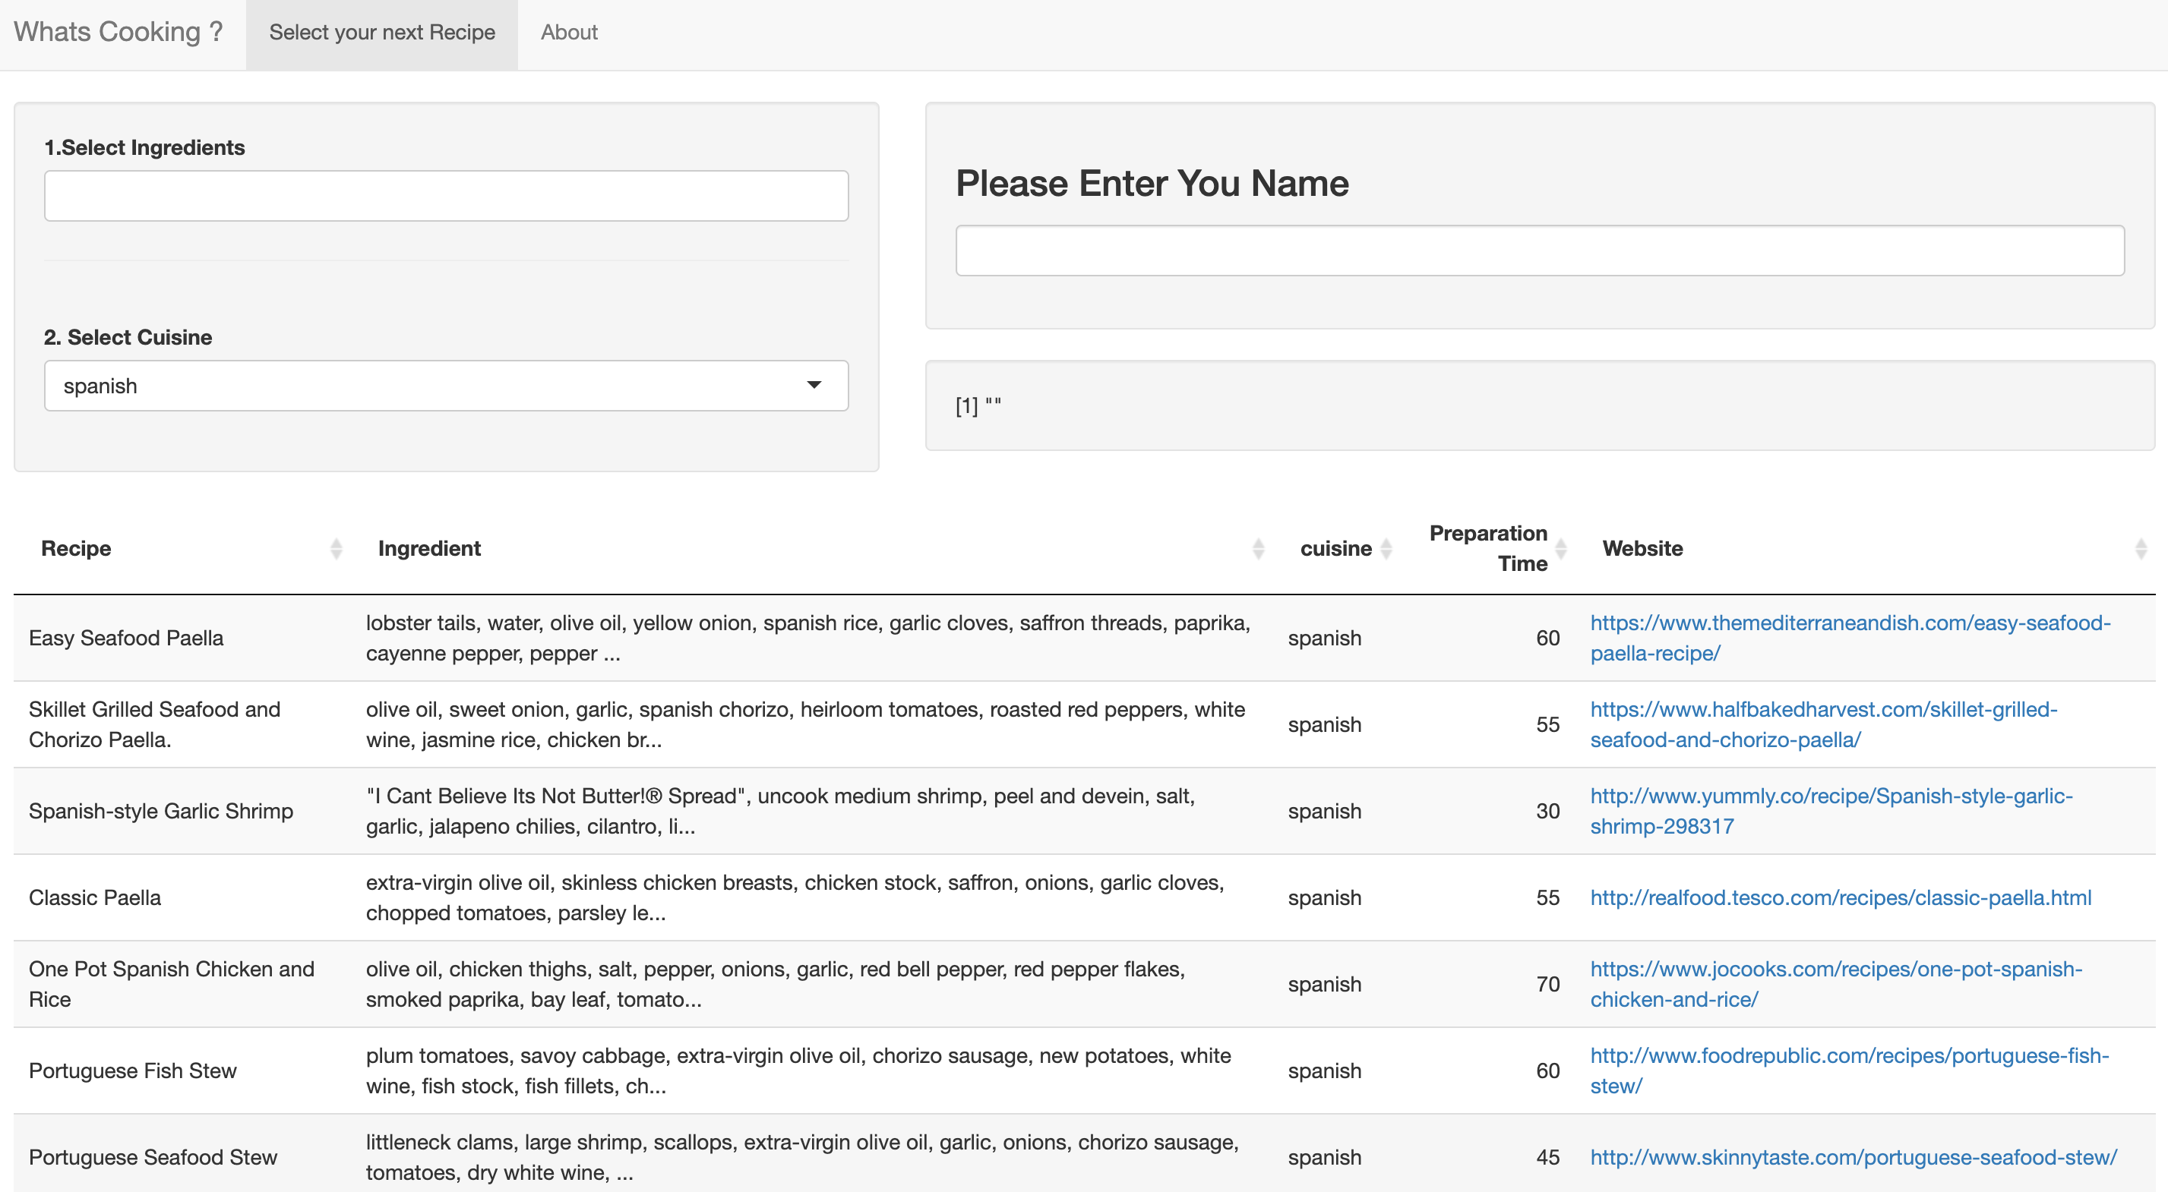Select the spanish cuisine combo box
The width and height of the screenshot is (2168, 1192).
[446, 386]
